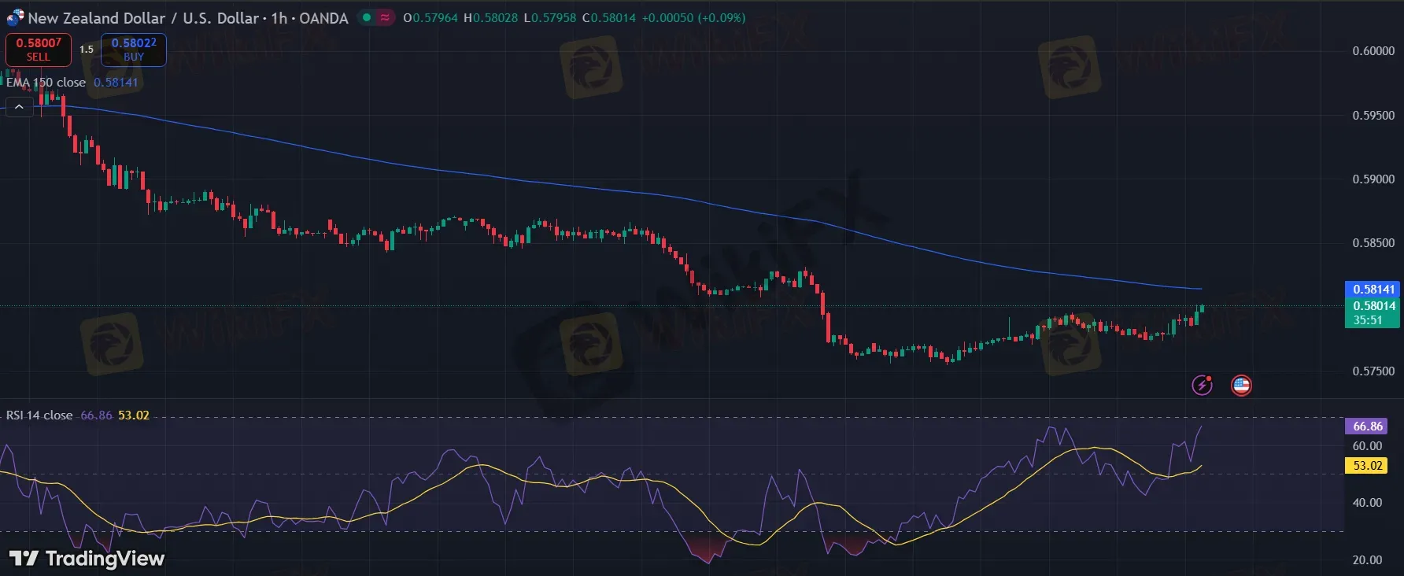Open the purple lightning event marker
1404x576 pixels.
(1202, 385)
